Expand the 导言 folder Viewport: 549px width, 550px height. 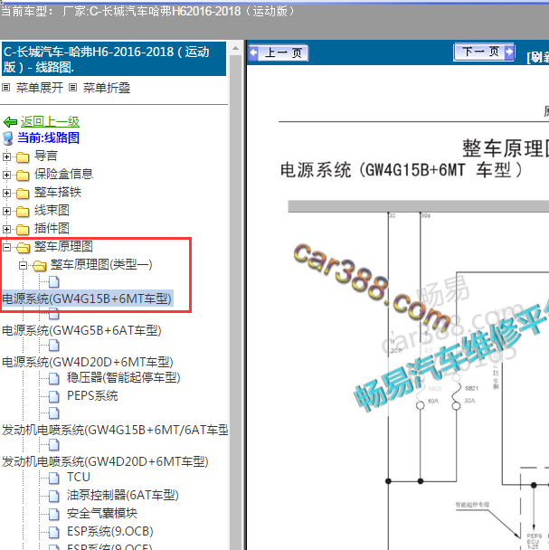point(6,156)
